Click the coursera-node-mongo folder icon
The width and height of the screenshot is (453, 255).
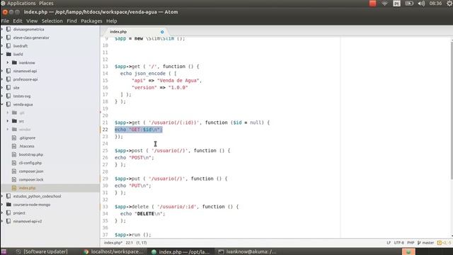tap(8, 205)
